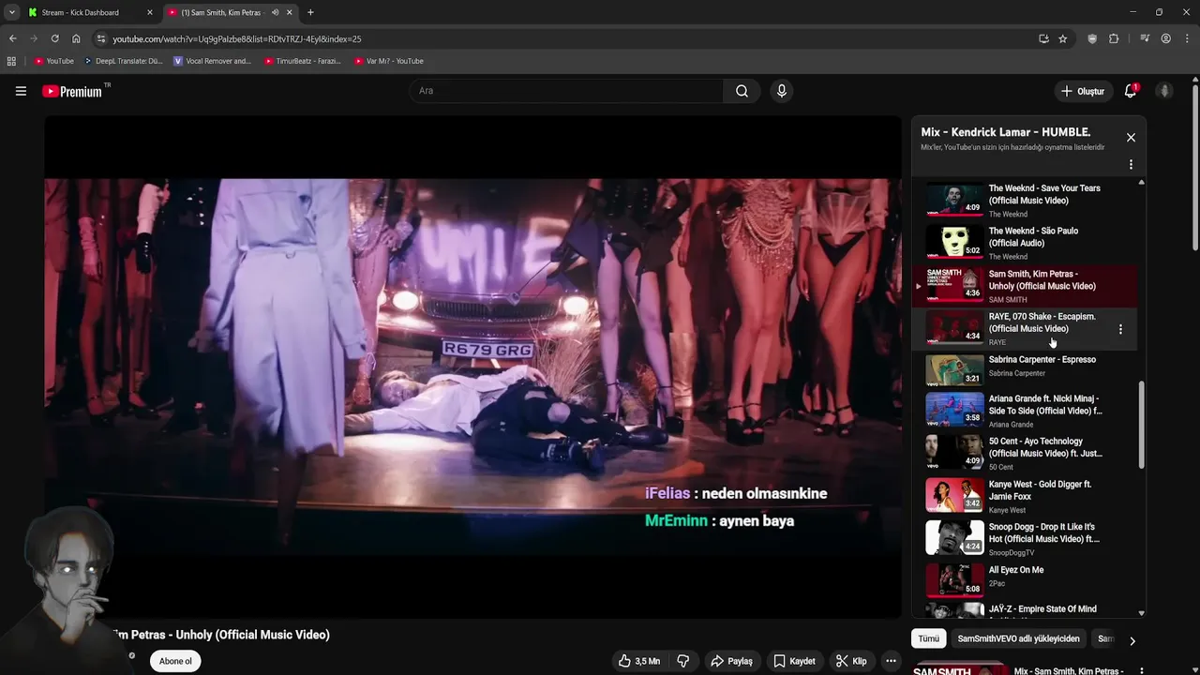Viewport: 1200px width, 675px height.
Task: Click the Oluştur create button
Action: (x=1082, y=91)
